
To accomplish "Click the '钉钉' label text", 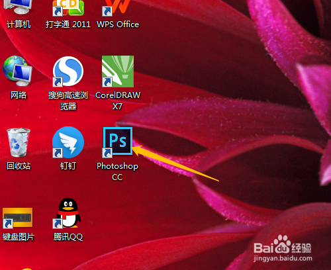I will [68, 166].
